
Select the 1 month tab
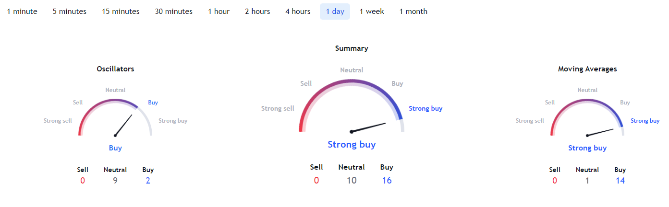pyautogui.click(x=414, y=11)
